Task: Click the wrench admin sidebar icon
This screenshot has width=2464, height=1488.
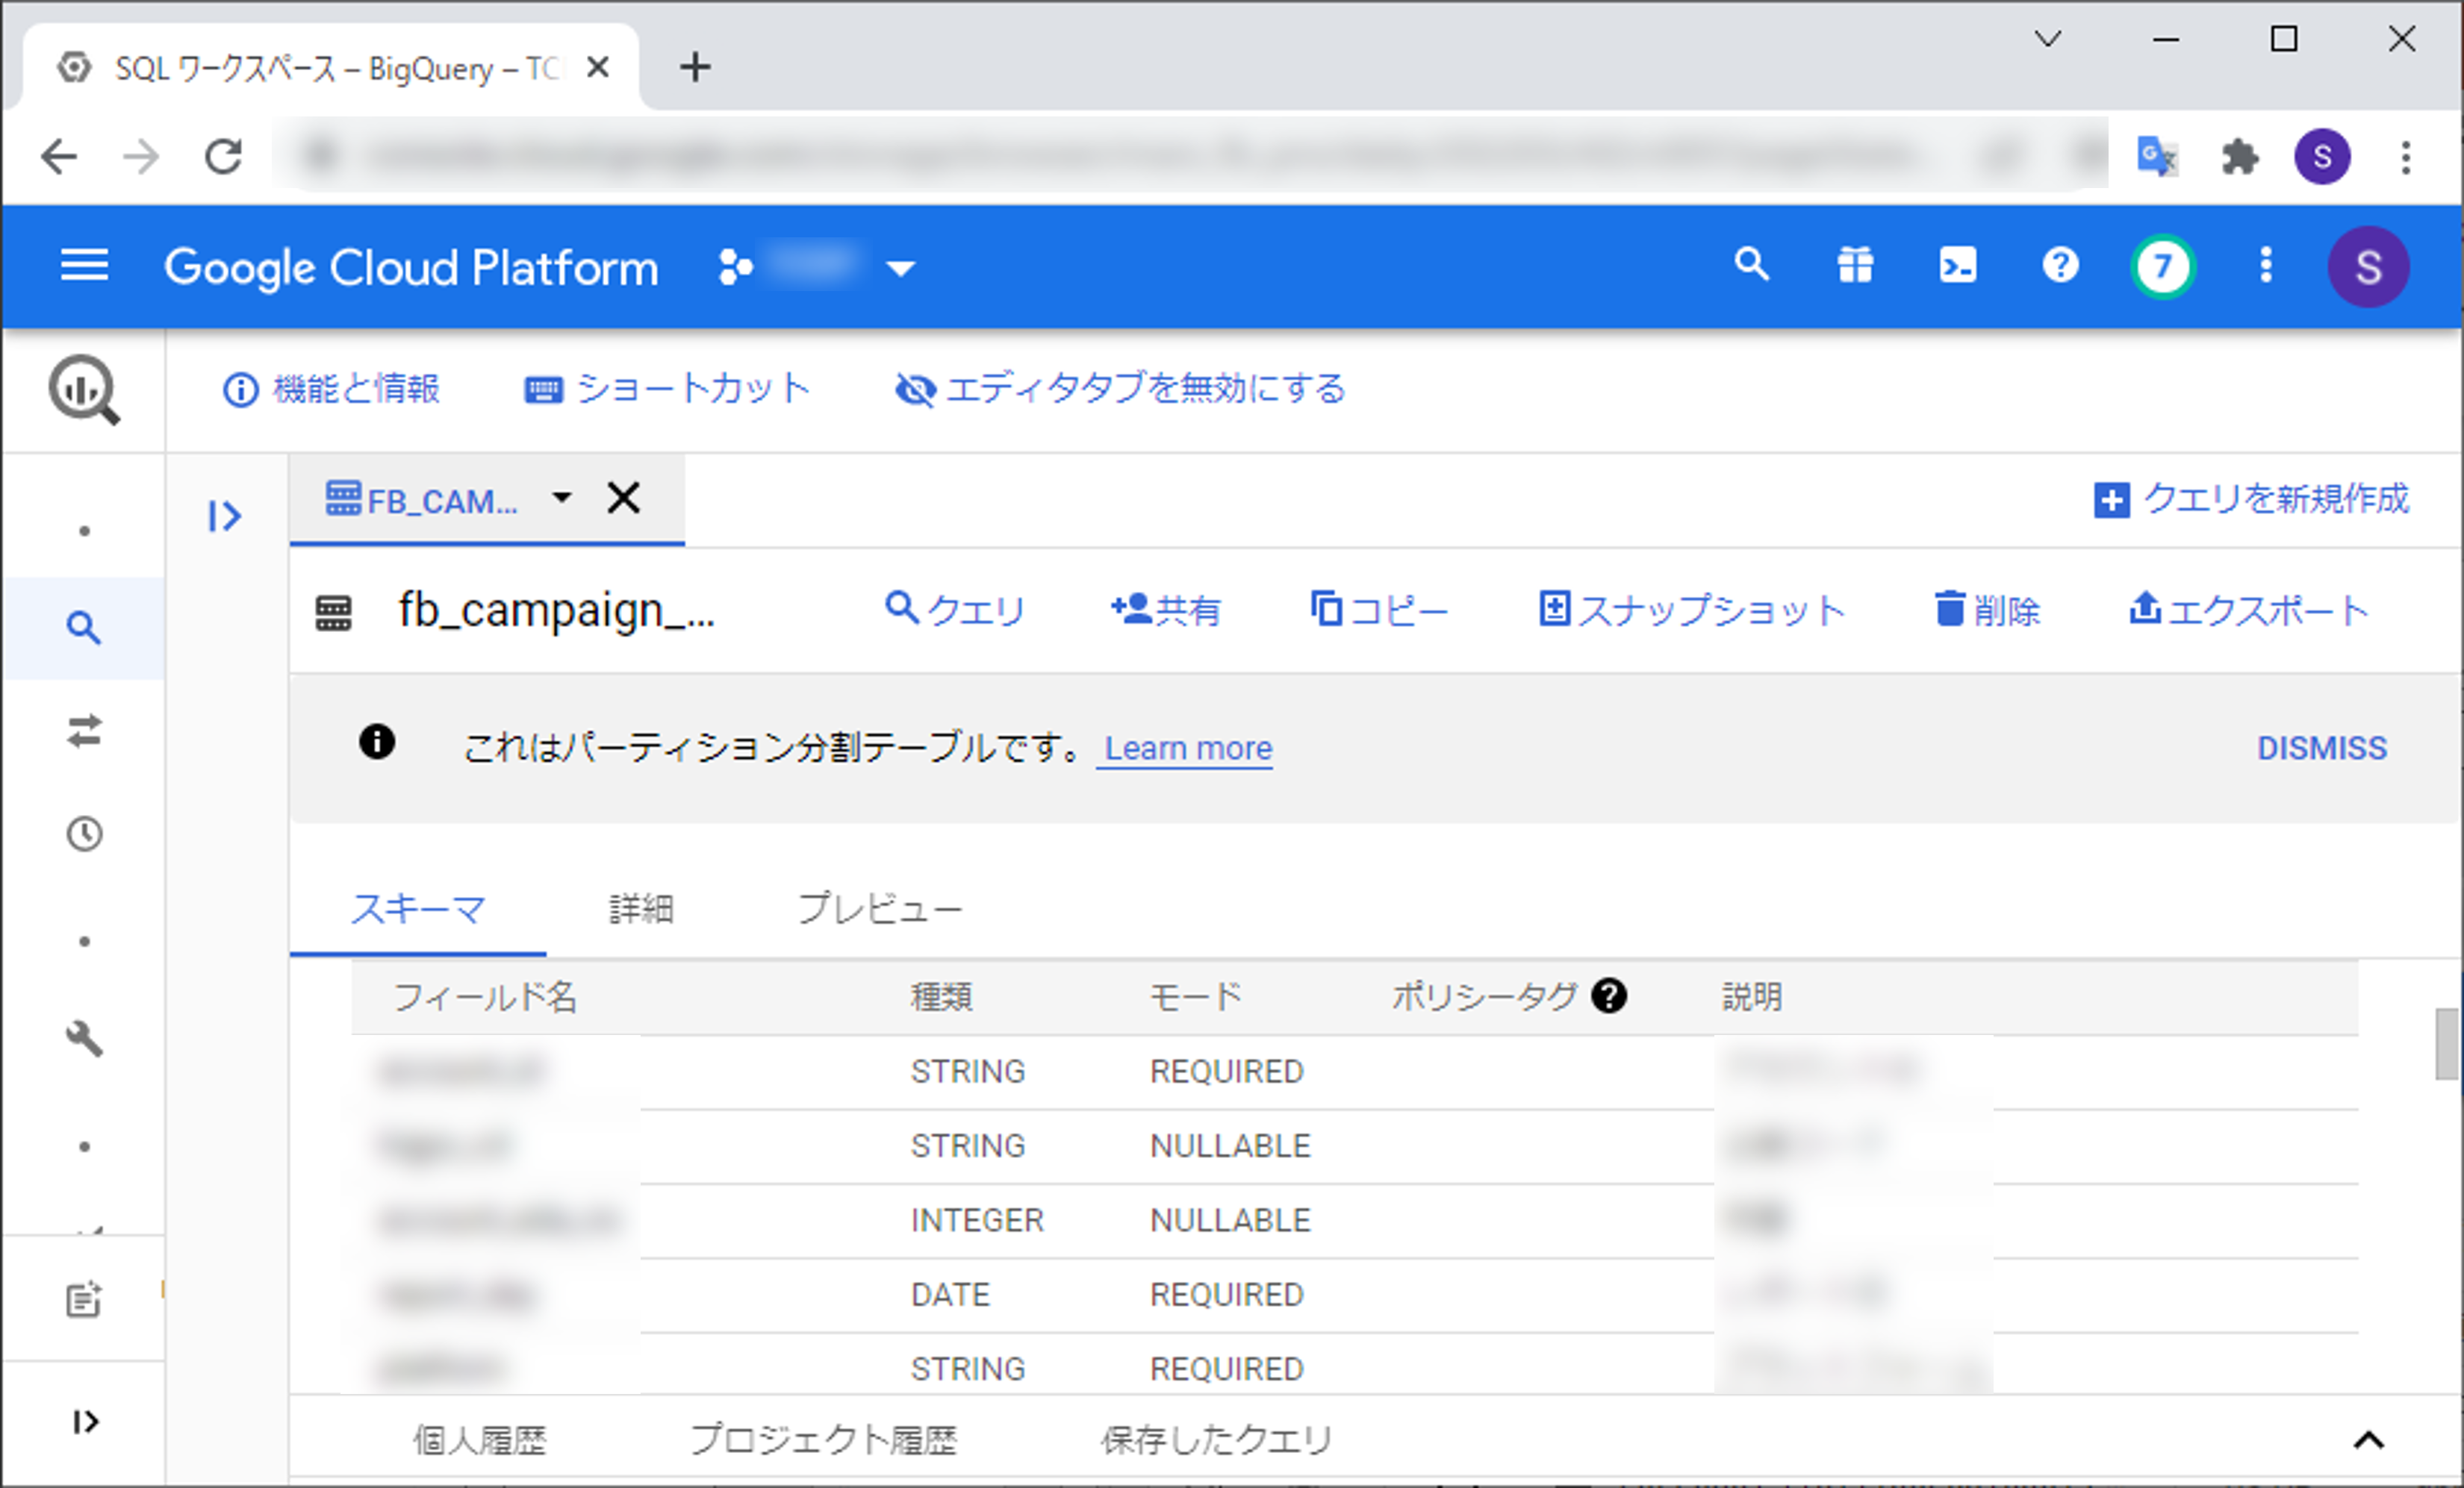Action: point(84,1040)
